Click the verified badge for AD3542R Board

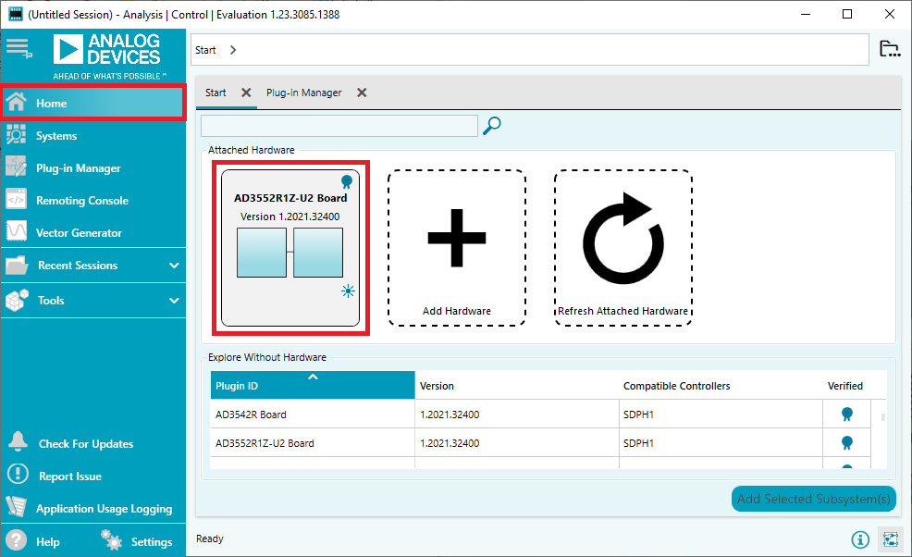(x=845, y=415)
